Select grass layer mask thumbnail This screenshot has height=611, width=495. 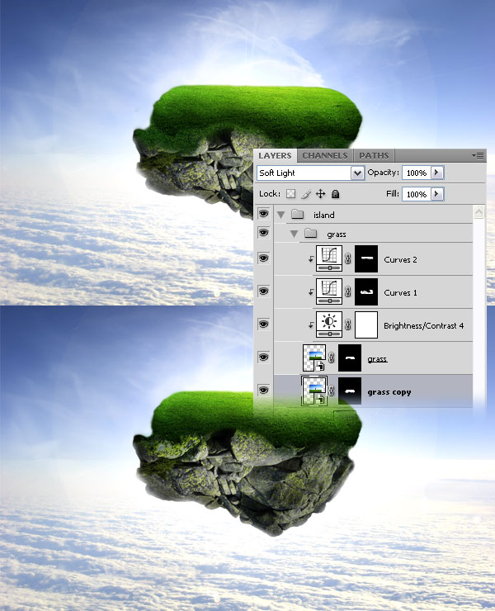pyautogui.click(x=349, y=358)
